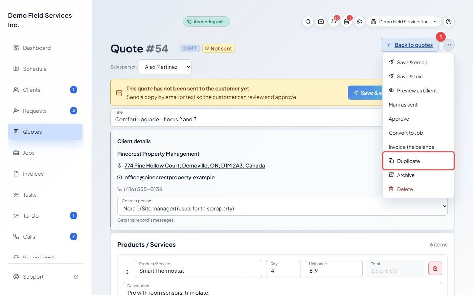Choose Invoice the balance menu item
The height and width of the screenshot is (295, 473).
pyautogui.click(x=418, y=147)
